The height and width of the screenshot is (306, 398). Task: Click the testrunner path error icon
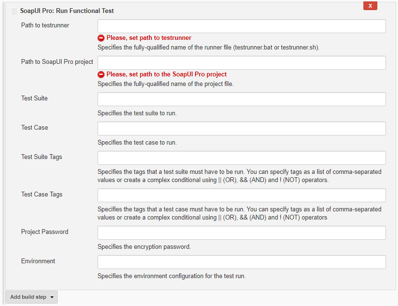pyautogui.click(x=101, y=38)
